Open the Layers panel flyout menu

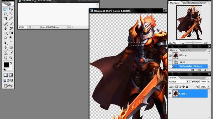pos(209,78)
